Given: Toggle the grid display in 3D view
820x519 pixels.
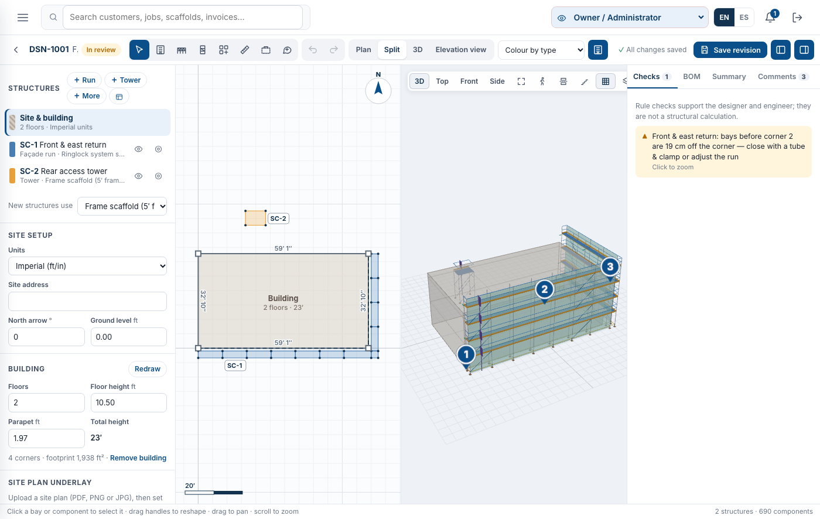Looking at the screenshot, I should coord(606,81).
